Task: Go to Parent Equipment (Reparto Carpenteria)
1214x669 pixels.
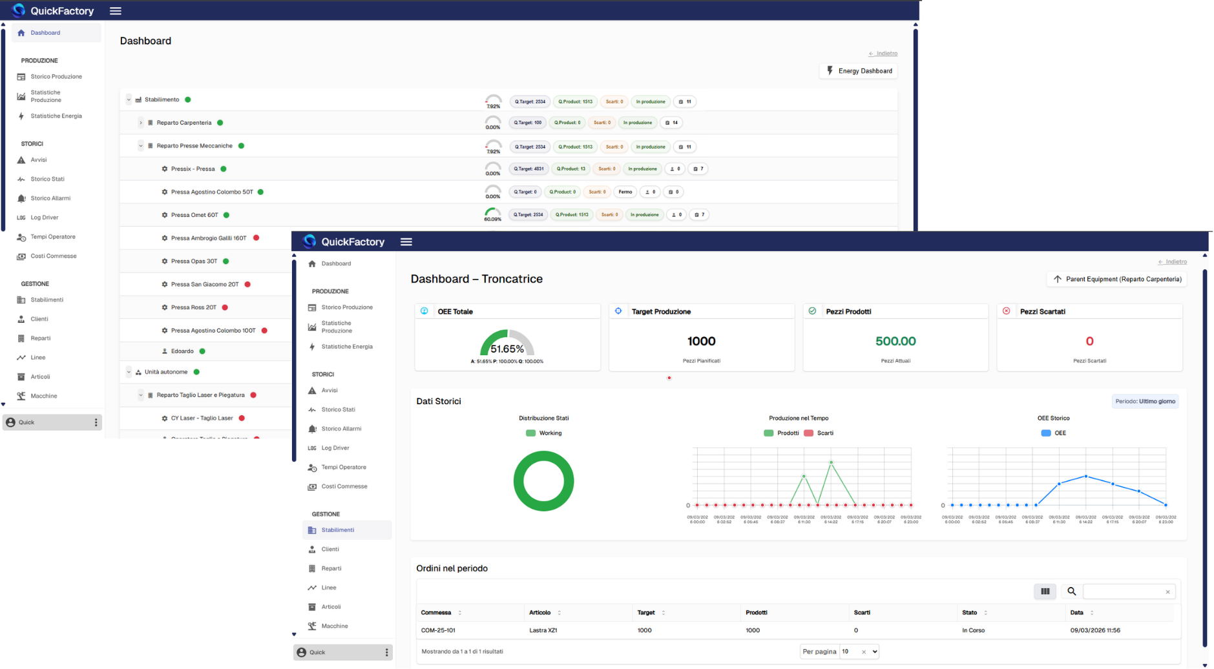Action: pyautogui.click(x=1117, y=279)
